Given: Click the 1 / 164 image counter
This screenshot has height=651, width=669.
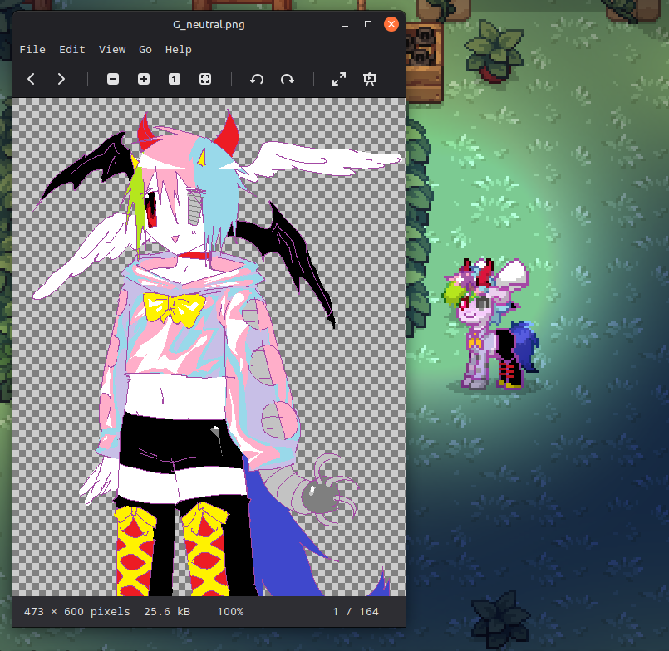Looking at the screenshot, I should tap(356, 611).
